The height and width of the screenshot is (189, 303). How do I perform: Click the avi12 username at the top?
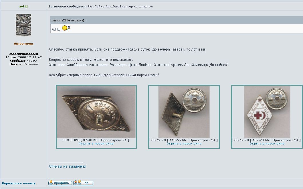click(23, 6)
